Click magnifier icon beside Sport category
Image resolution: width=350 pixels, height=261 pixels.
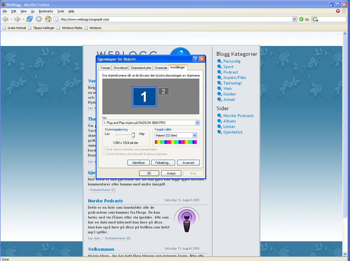219,66
